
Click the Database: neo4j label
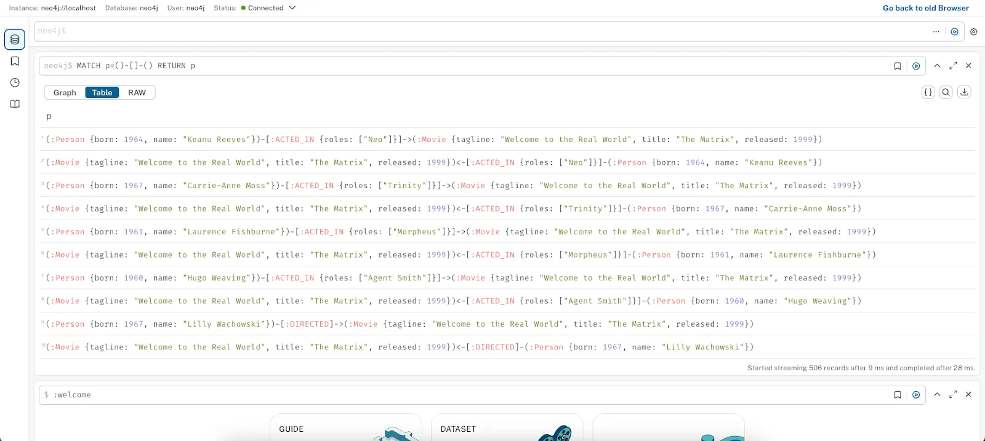coord(131,8)
